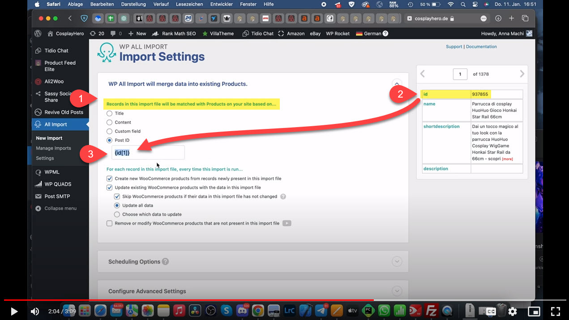This screenshot has height=320, width=569.
Task: Open Manage Imports submenu item
Action: (53, 148)
